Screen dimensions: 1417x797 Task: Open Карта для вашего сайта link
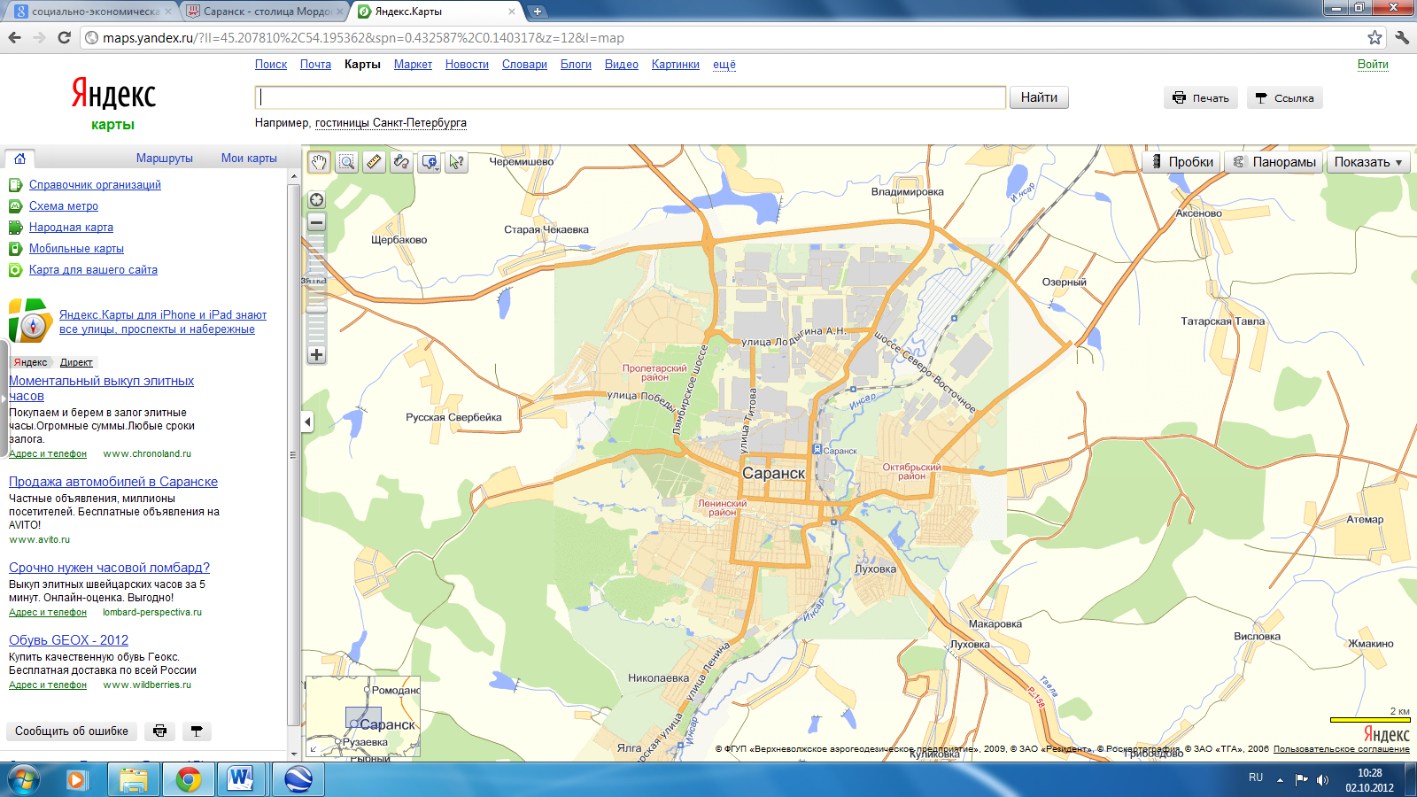click(x=93, y=270)
